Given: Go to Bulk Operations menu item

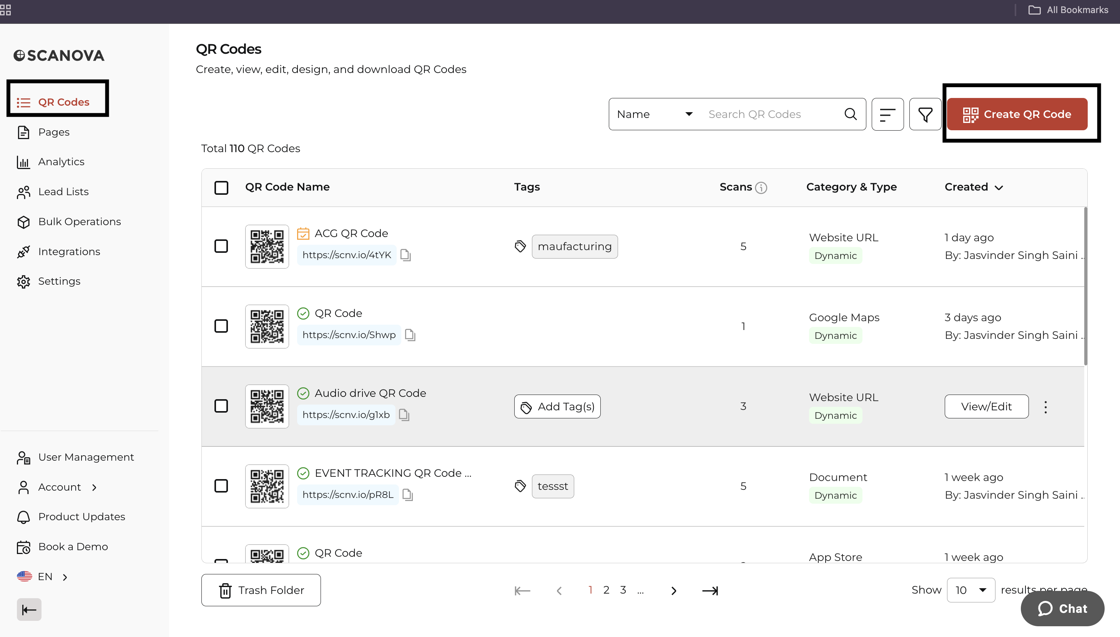Looking at the screenshot, I should click(79, 222).
